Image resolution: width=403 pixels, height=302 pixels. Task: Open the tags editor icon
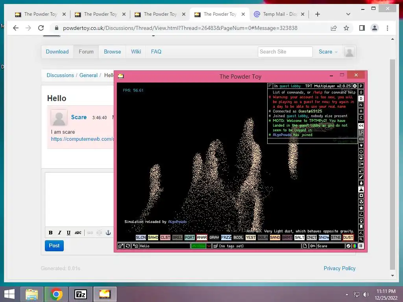pyautogui.click(x=216, y=246)
